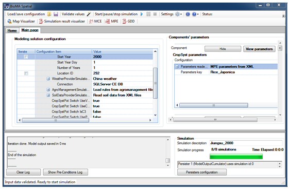Click the blue info icon

coord(188,14)
